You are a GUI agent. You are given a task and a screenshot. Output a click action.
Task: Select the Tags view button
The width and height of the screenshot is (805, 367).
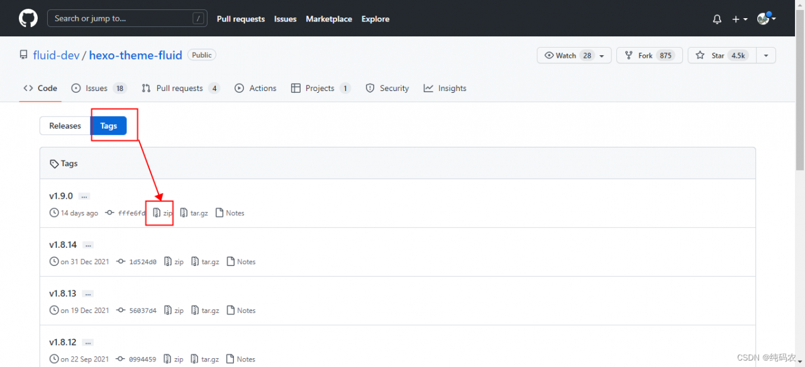[109, 125]
